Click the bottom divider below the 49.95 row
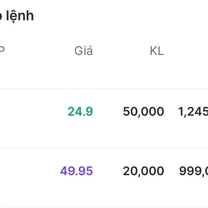 tap(104, 207)
